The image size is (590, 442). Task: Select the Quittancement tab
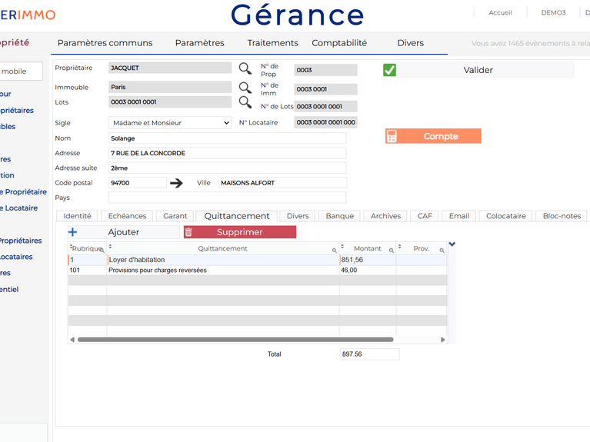[x=237, y=216]
